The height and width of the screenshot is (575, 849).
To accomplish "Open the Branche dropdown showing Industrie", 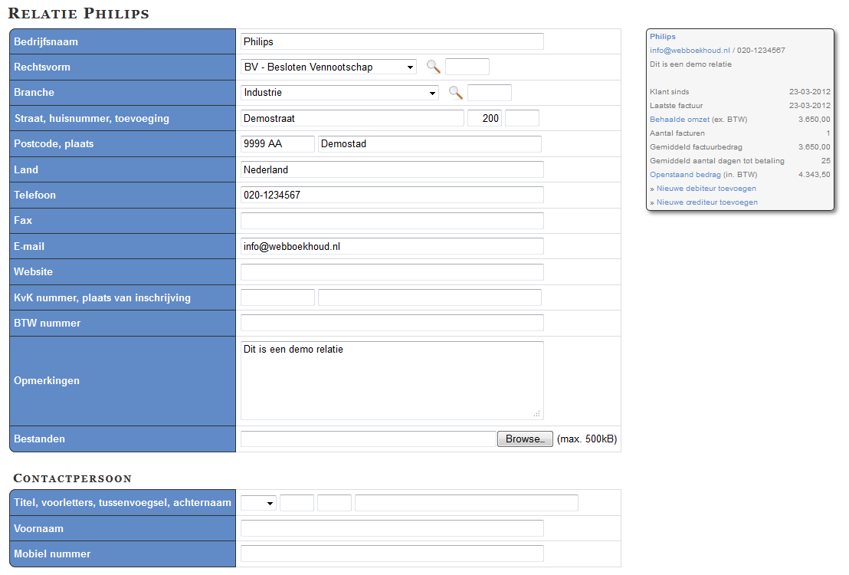I will [x=339, y=93].
